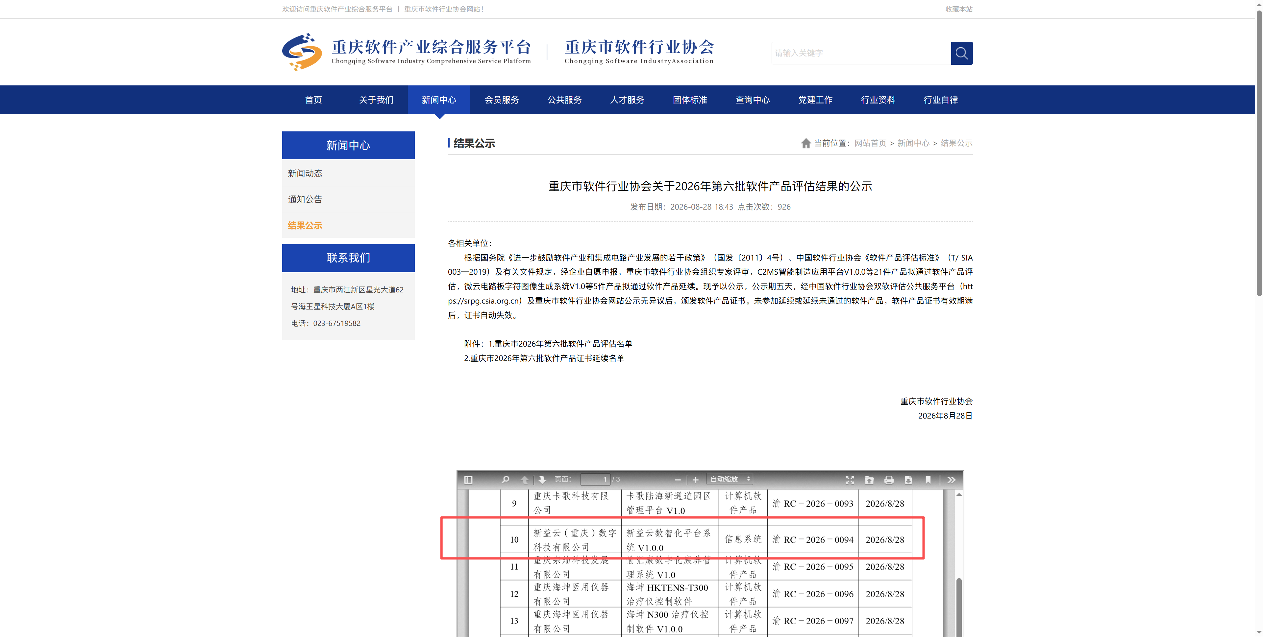Open the 会员服务 nav item
The image size is (1263, 637).
502,100
